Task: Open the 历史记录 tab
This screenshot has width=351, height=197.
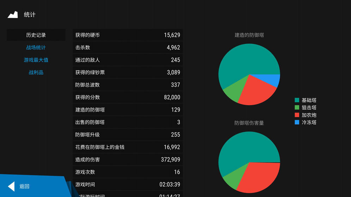Action: pyautogui.click(x=36, y=35)
